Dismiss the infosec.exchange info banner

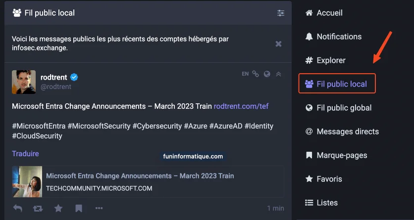[x=278, y=44]
